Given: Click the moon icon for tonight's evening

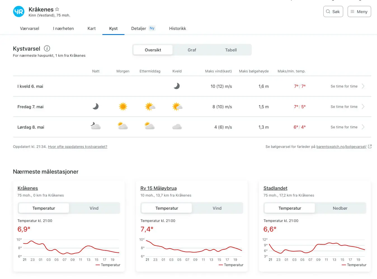Looking at the screenshot, I should [x=177, y=86].
